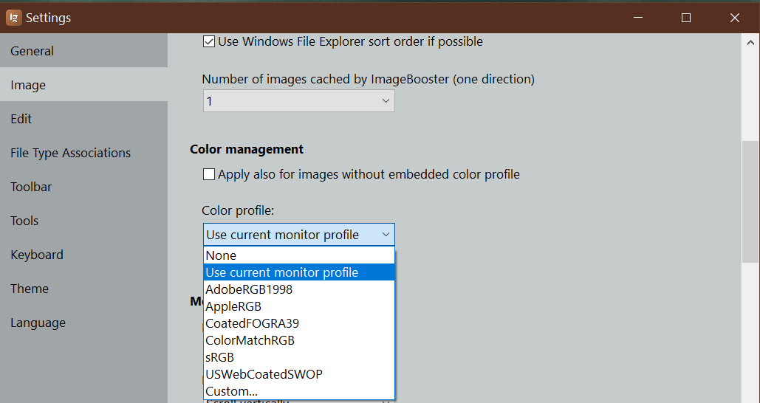Open the Language settings section

click(83, 322)
